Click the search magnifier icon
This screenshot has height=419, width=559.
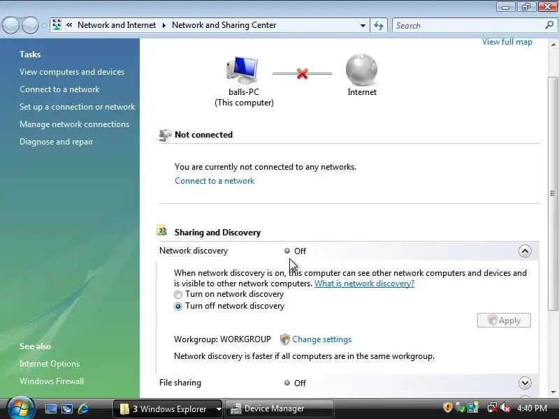[x=549, y=25]
